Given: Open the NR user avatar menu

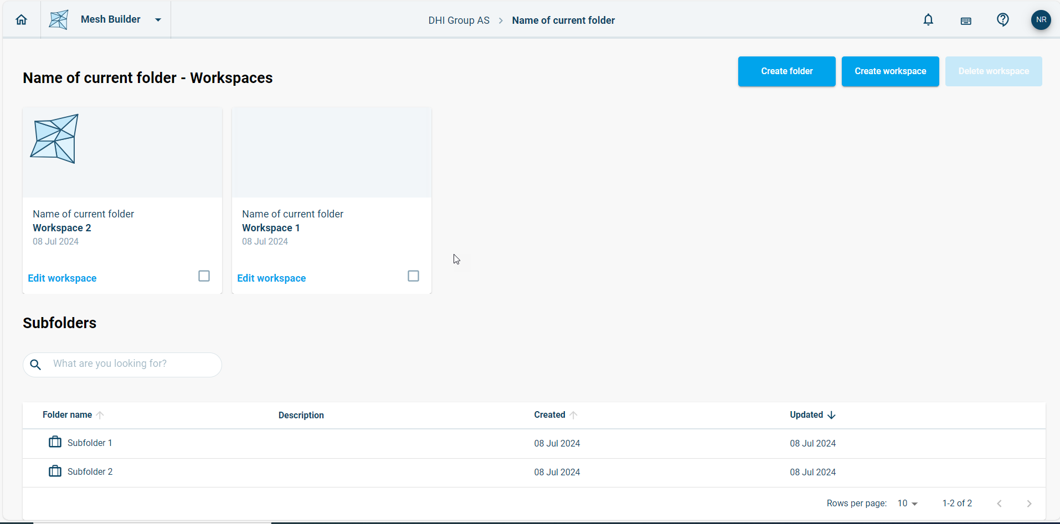Looking at the screenshot, I should pos(1041,20).
